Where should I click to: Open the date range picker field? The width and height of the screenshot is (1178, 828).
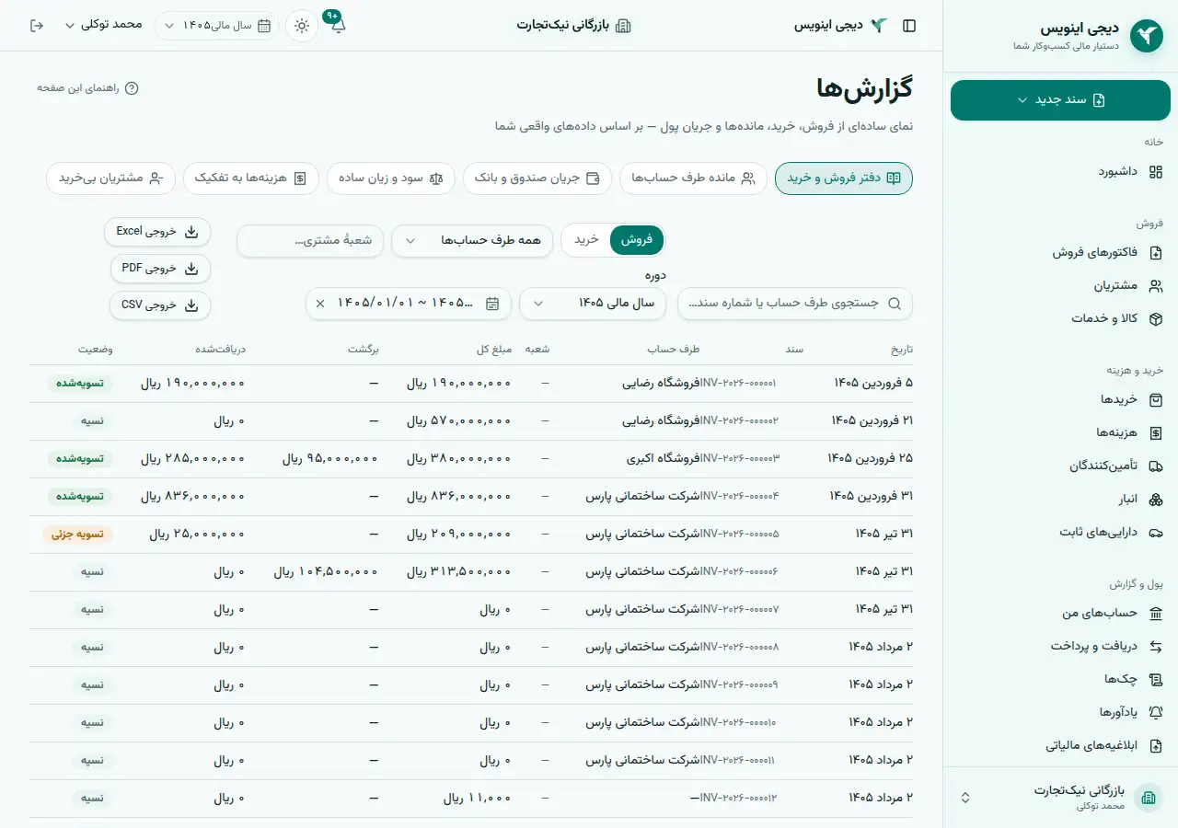409,303
